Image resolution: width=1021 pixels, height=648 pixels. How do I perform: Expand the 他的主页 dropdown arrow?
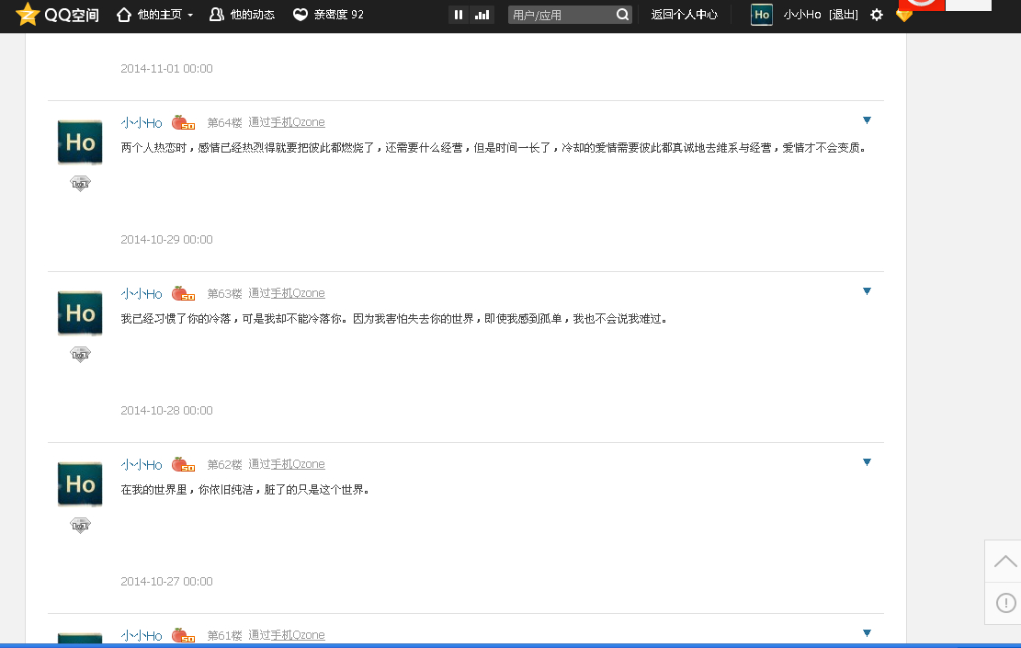point(190,15)
